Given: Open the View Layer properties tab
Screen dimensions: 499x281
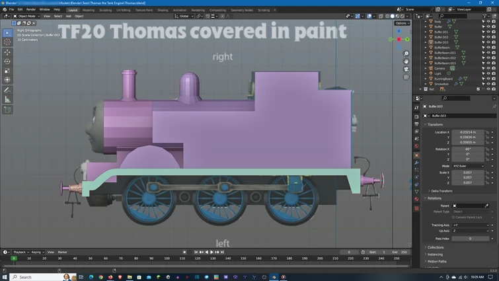Looking at the screenshot, I should (416, 132).
